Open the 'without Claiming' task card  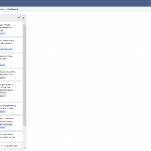[11, 109]
